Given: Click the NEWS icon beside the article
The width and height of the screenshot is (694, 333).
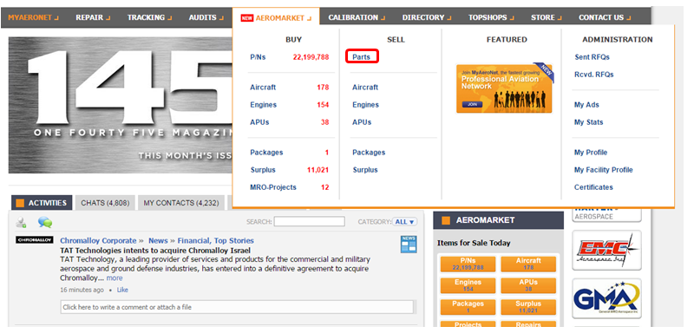Looking at the screenshot, I should [409, 244].
